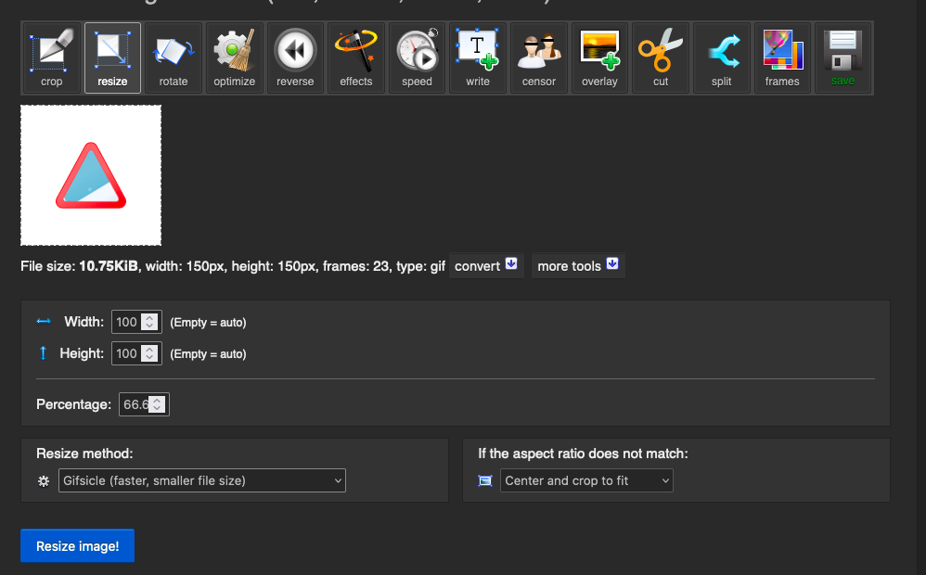Click the horizontal arrow icon beside Width
This screenshot has height=575, width=926.
tap(44, 321)
